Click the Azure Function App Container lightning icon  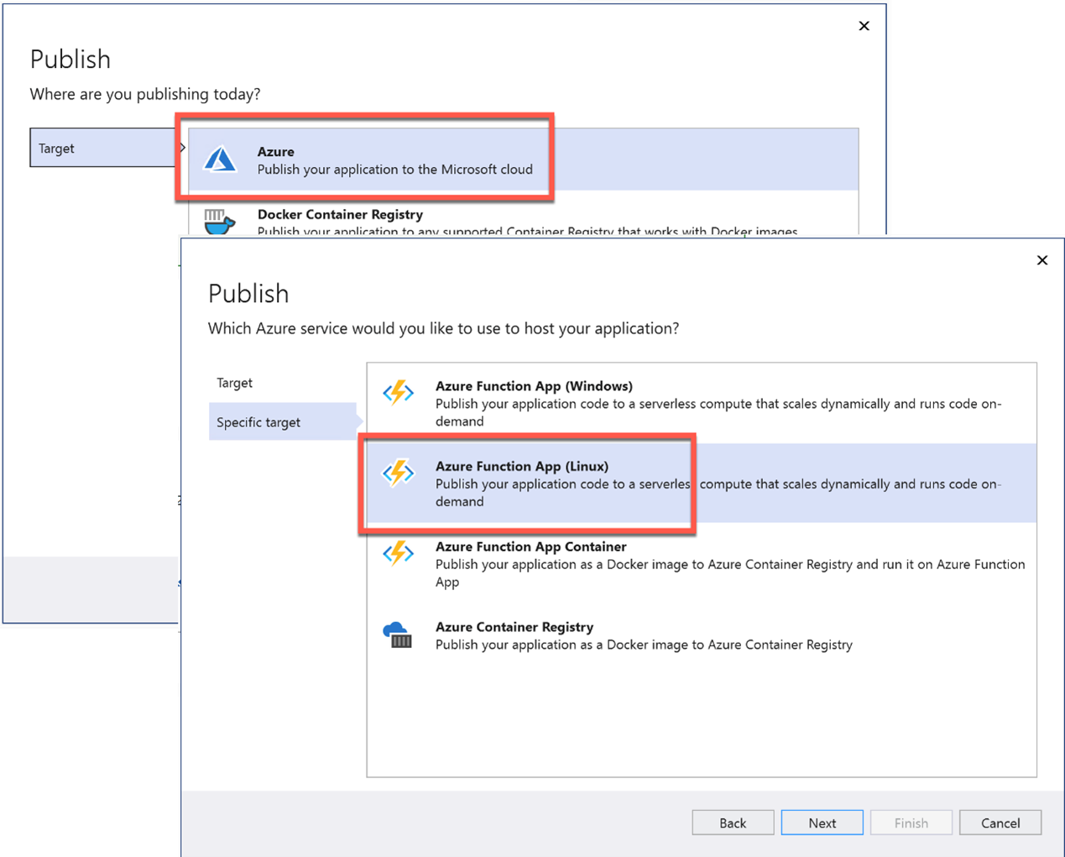399,553
